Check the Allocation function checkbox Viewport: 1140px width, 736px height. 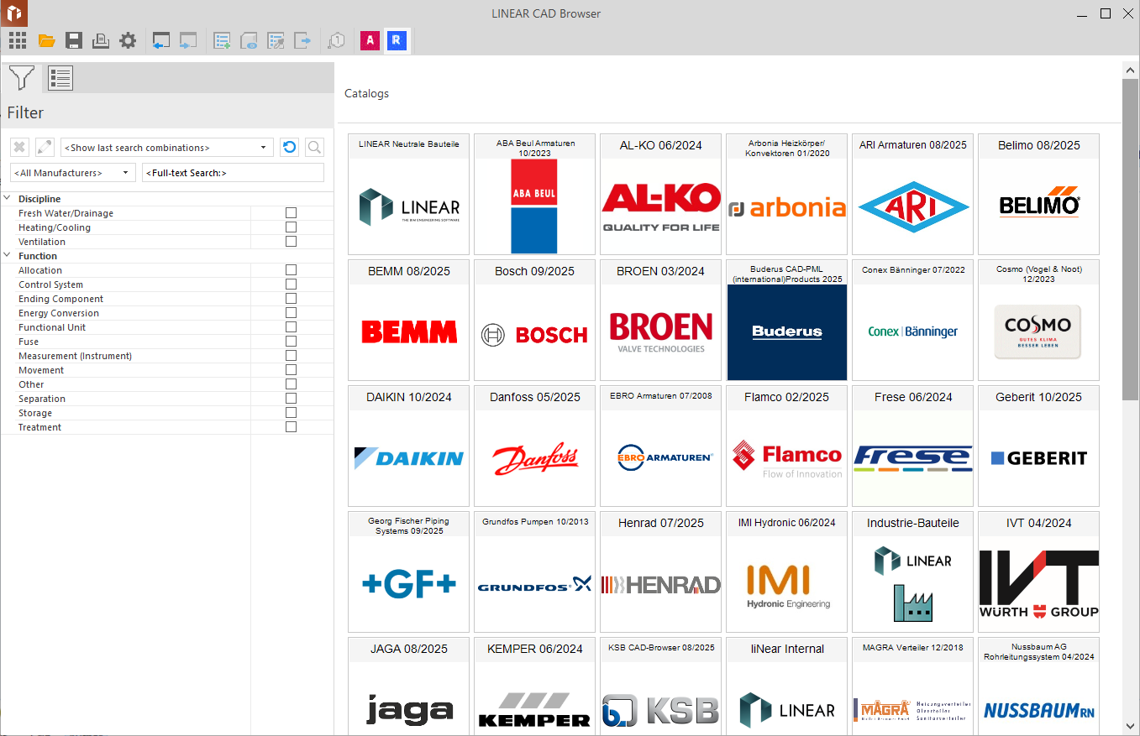click(291, 270)
